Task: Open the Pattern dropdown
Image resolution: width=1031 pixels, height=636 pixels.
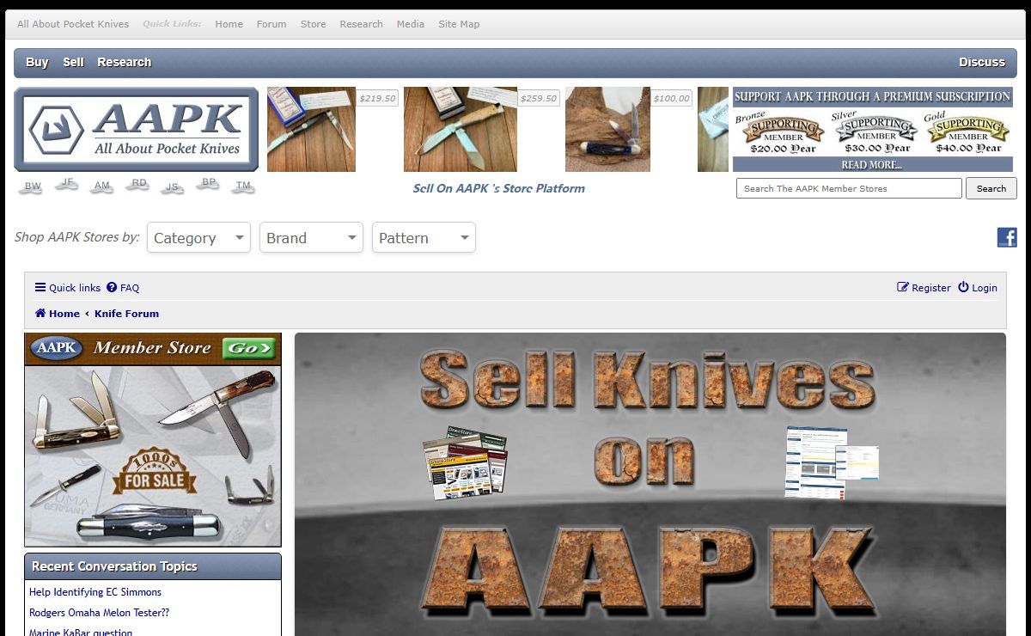Action: click(x=424, y=238)
